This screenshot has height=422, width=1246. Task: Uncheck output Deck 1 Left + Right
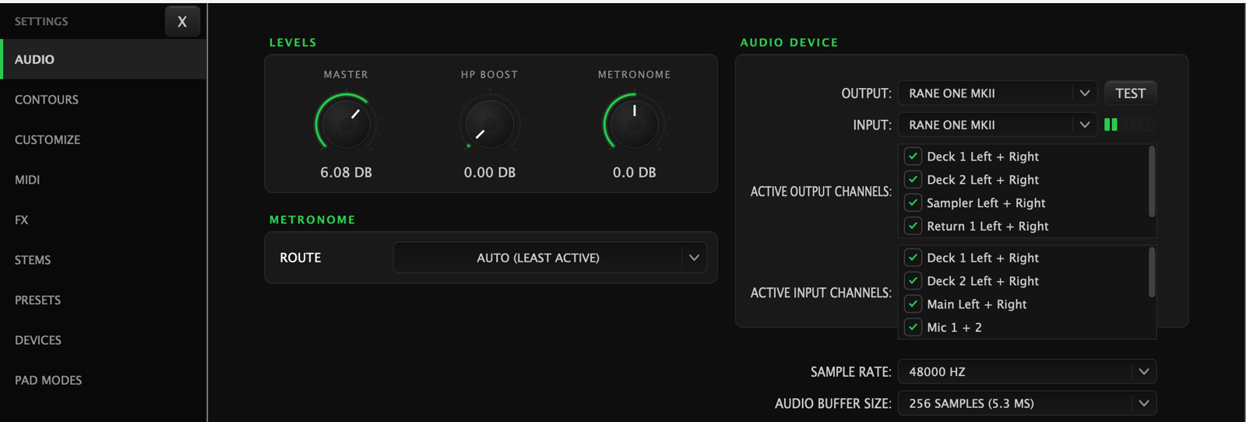tap(913, 156)
